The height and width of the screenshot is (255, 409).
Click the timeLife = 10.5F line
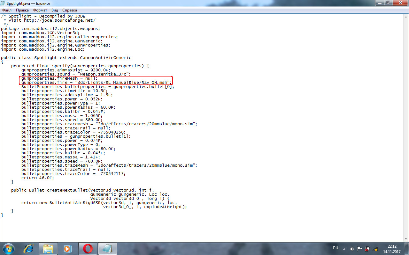[x=64, y=91]
